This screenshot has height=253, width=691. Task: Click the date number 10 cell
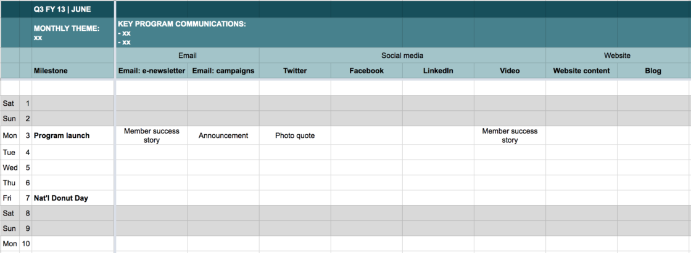point(26,244)
